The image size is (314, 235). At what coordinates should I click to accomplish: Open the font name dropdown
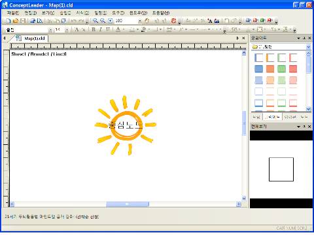(50, 30)
